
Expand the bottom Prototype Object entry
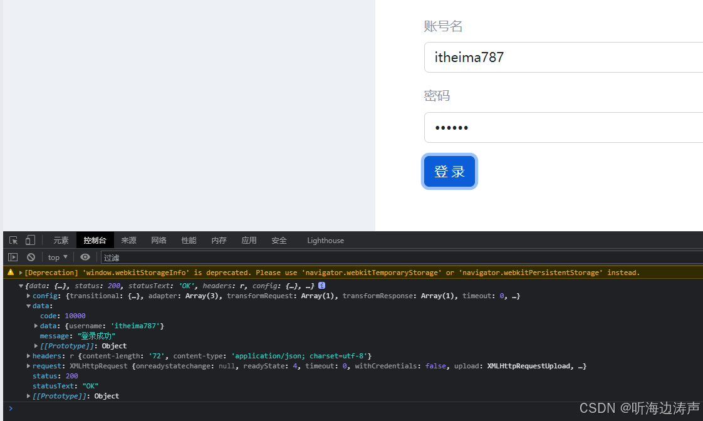[28, 396]
